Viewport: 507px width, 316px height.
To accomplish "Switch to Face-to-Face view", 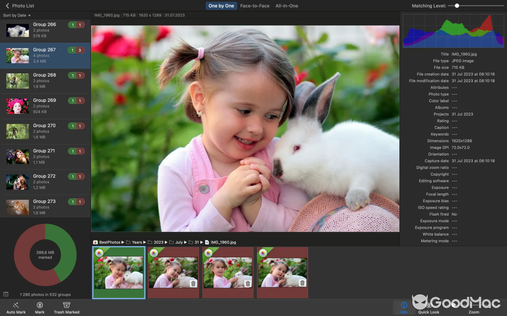I will (x=255, y=6).
